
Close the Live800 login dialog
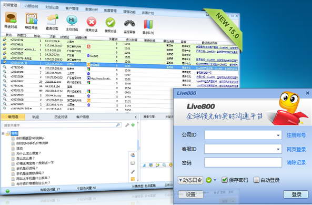point(307,93)
